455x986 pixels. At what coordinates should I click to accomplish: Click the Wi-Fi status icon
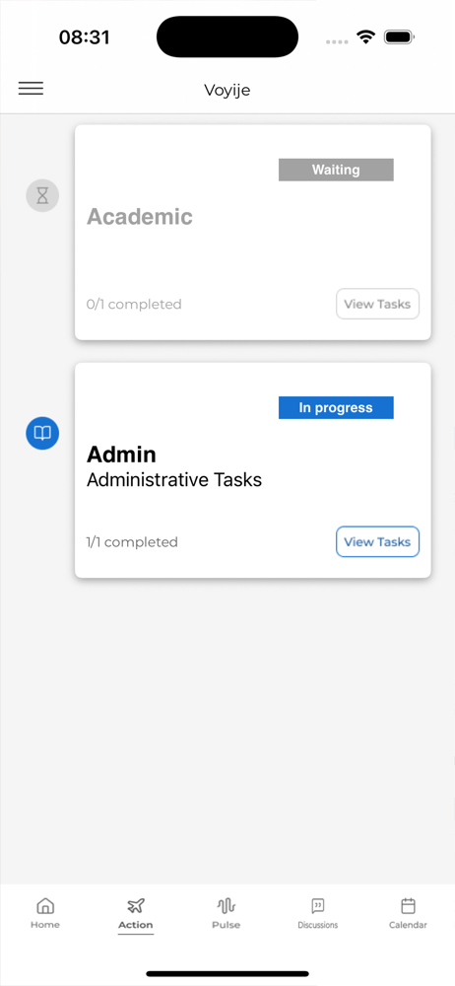pos(365,37)
